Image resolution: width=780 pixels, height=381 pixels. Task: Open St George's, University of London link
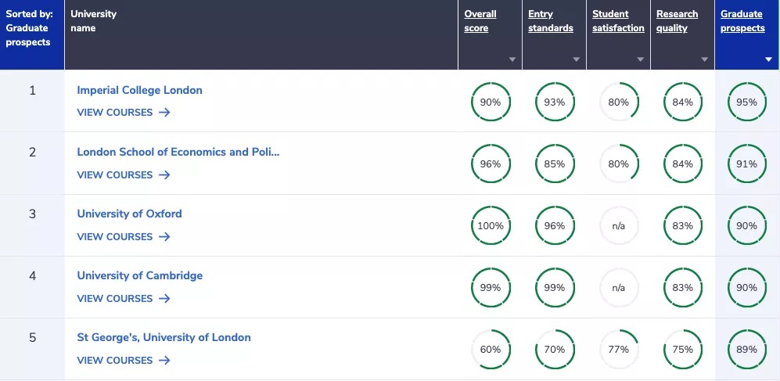164,337
